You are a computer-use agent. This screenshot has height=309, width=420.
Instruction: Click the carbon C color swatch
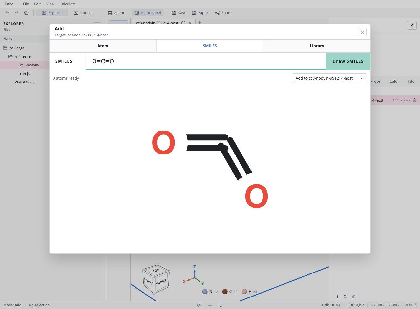coord(225,292)
